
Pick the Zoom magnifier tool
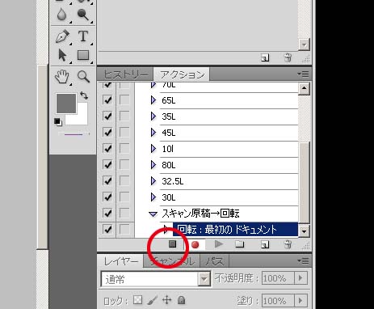point(83,77)
